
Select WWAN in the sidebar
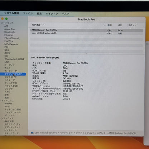(8, 104)
